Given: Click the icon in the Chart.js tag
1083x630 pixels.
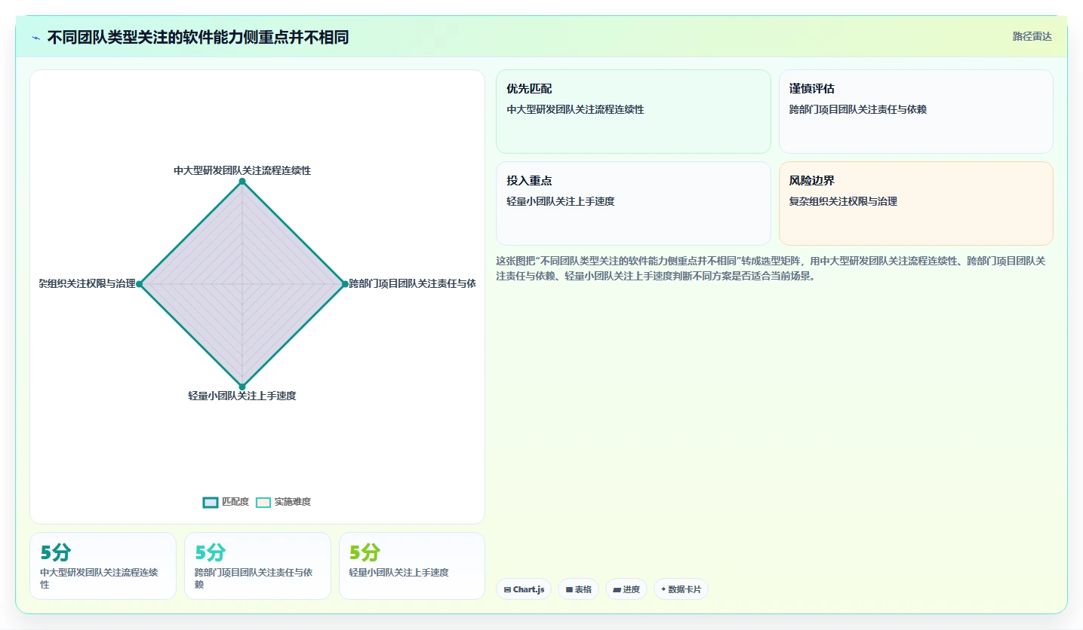Looking at the screenshot, I should 507,589.
